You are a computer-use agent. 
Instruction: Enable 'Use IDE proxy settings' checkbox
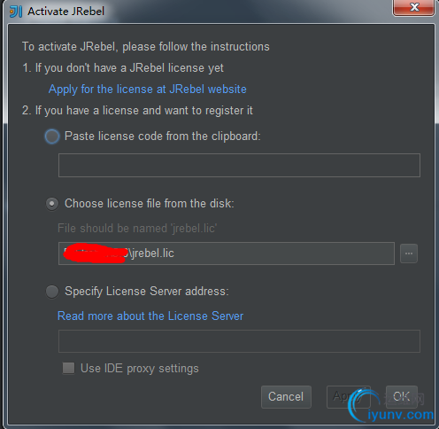tap(68, 369)
